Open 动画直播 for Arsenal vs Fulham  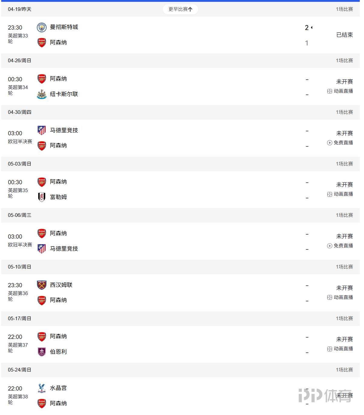340,194
